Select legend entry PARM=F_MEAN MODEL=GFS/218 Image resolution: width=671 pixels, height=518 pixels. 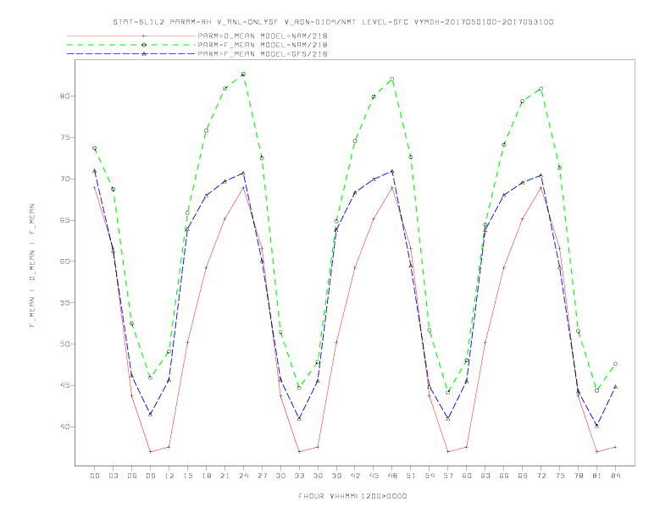263,54
